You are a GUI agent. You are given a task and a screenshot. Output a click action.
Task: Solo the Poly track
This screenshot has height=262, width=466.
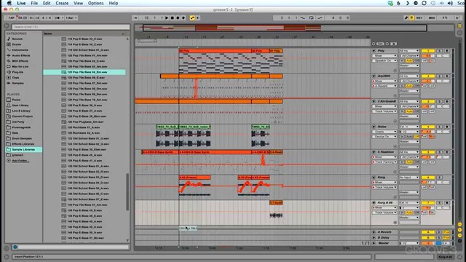(x=440, y=51)
